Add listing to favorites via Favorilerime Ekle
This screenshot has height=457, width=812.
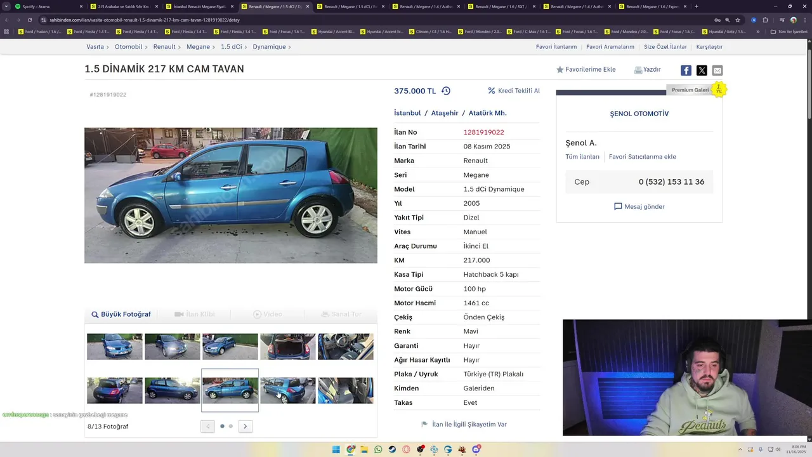pos(586,70)
